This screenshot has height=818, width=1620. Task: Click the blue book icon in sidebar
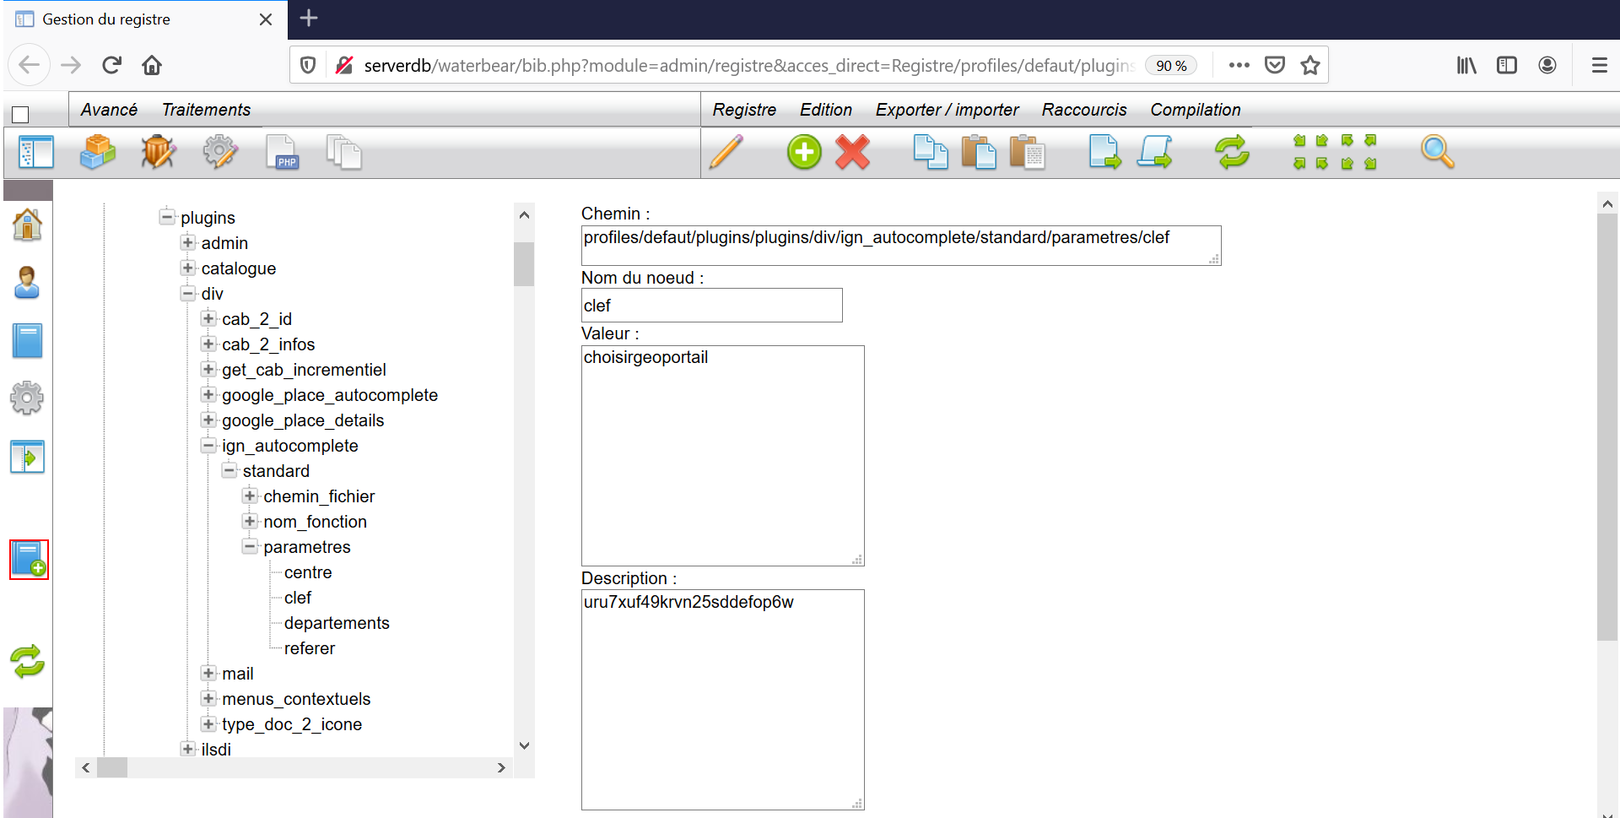point(27,341)
